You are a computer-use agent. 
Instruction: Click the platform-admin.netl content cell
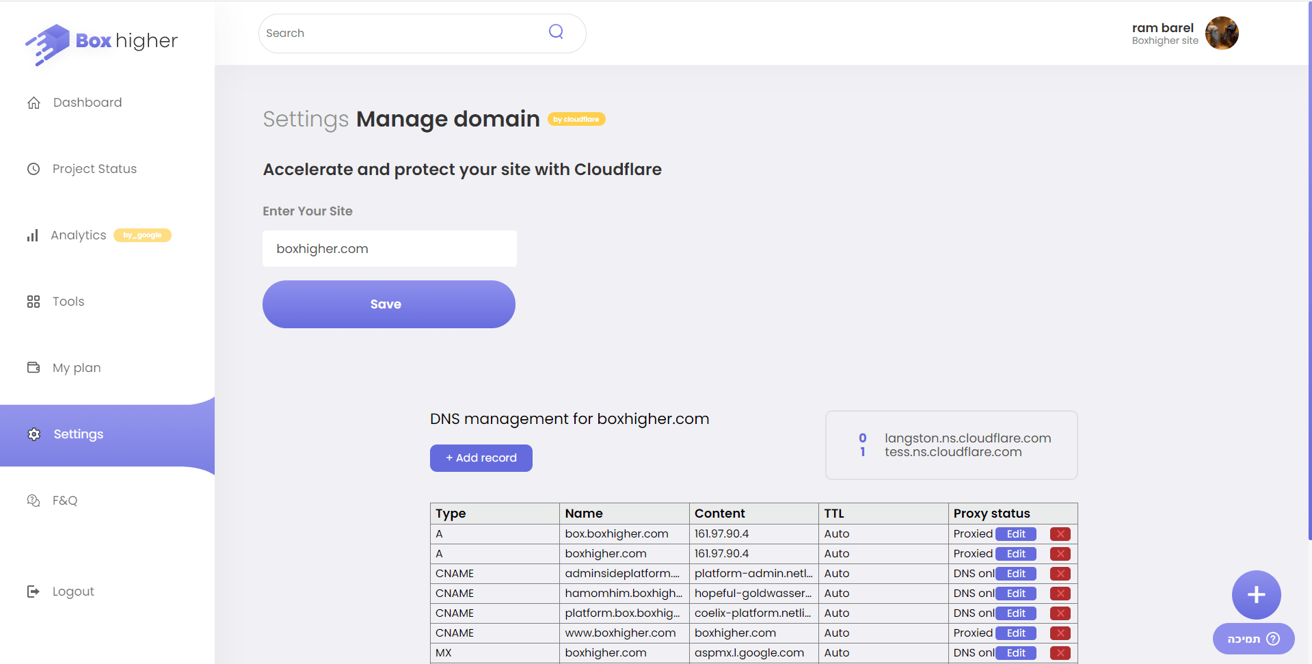click(754, 574)
